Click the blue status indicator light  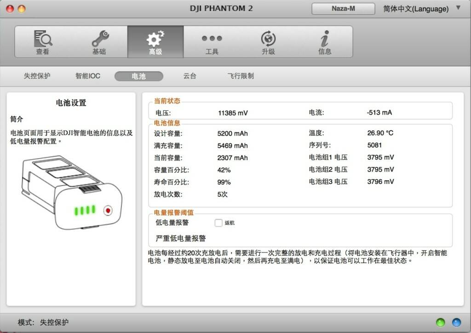click(x=457, y=322)
